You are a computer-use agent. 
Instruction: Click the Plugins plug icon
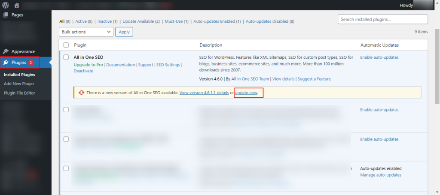pyautogui.click(x=6, y=63)
